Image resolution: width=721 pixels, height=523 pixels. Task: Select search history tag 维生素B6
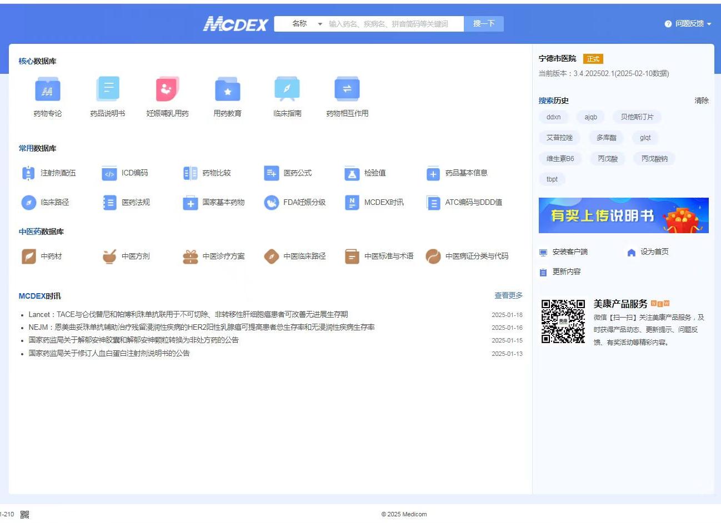(x=560, y=159)
